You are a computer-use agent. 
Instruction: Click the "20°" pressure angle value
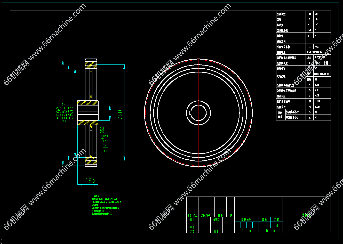pyautogui.click(x=317, y=25)
